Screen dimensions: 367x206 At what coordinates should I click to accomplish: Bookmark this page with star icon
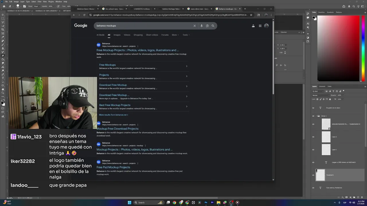[x=251, y=15]
